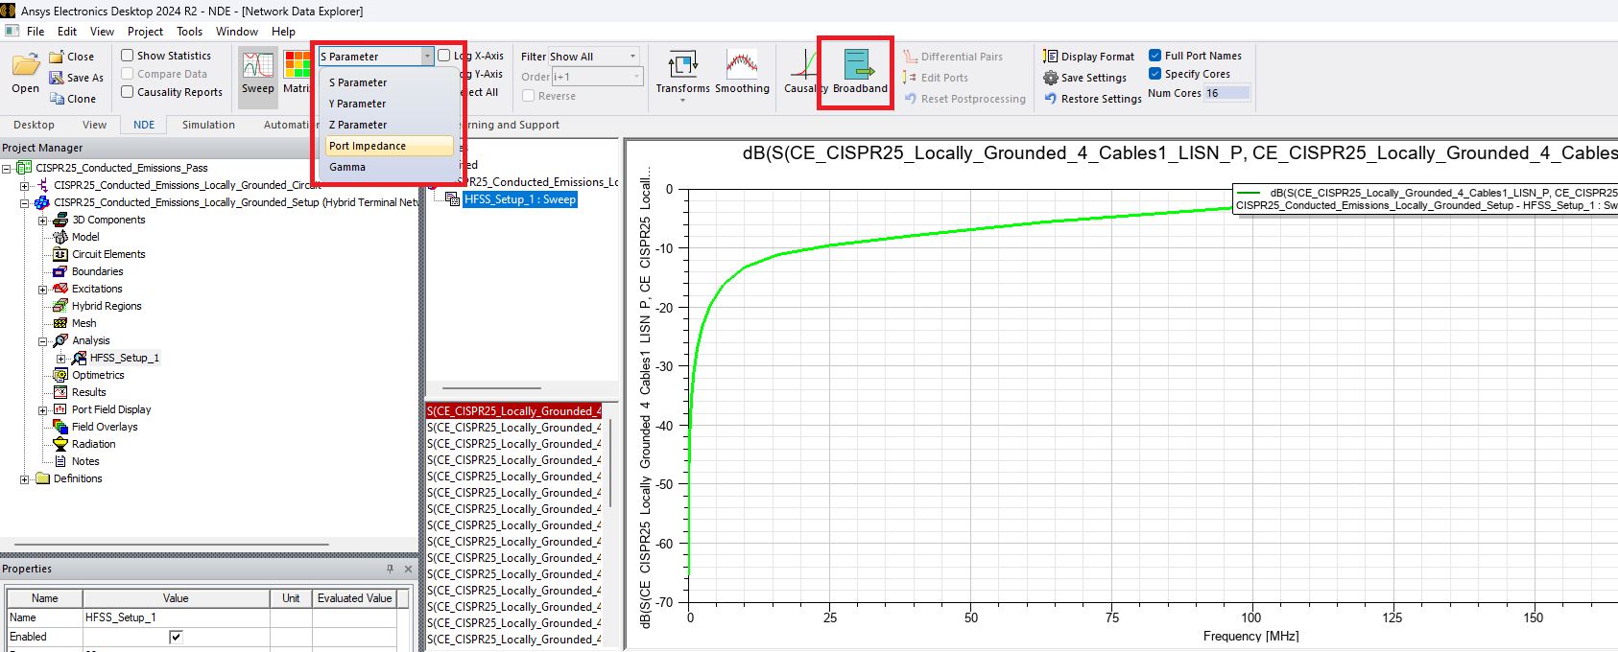Select Radiation node in tree
Image resolution: width=1618 pixels, height=652 pixels.
(93, 444)
